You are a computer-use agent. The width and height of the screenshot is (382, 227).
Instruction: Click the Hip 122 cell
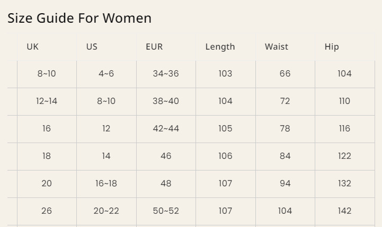click(x=344, y=156)
